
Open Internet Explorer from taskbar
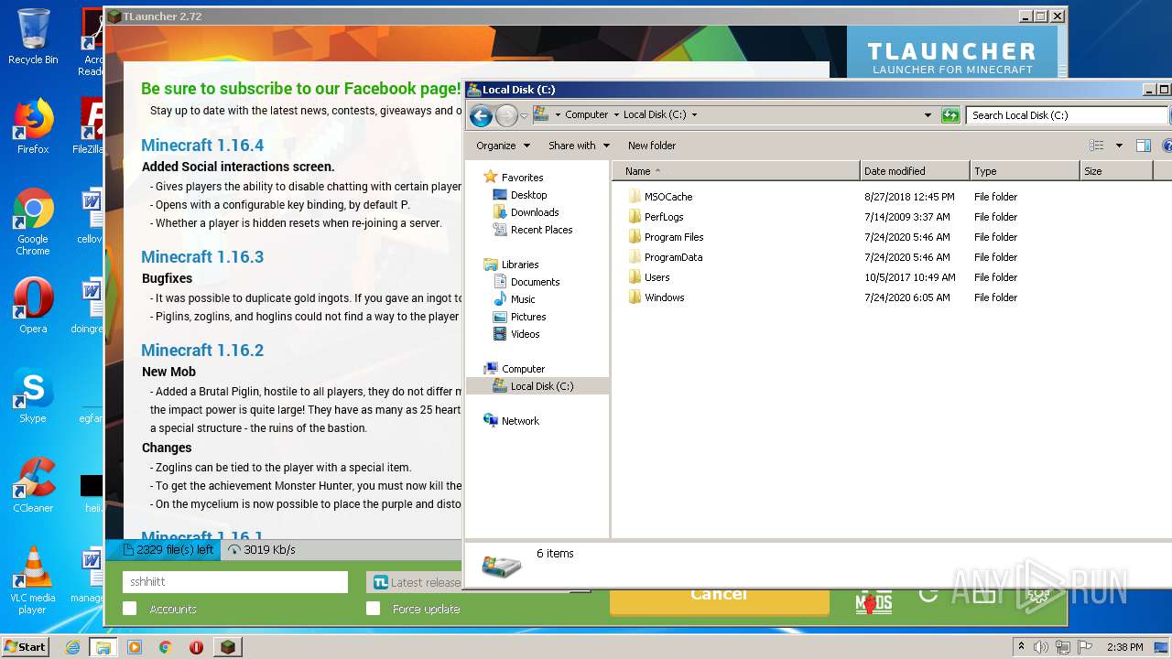pyautogui.click(x=73, y=647)
